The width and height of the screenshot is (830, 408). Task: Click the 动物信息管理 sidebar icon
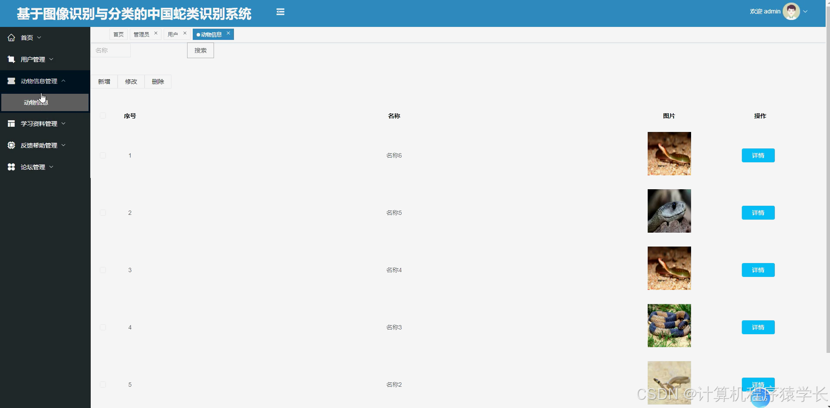click(x=11, y=81)
